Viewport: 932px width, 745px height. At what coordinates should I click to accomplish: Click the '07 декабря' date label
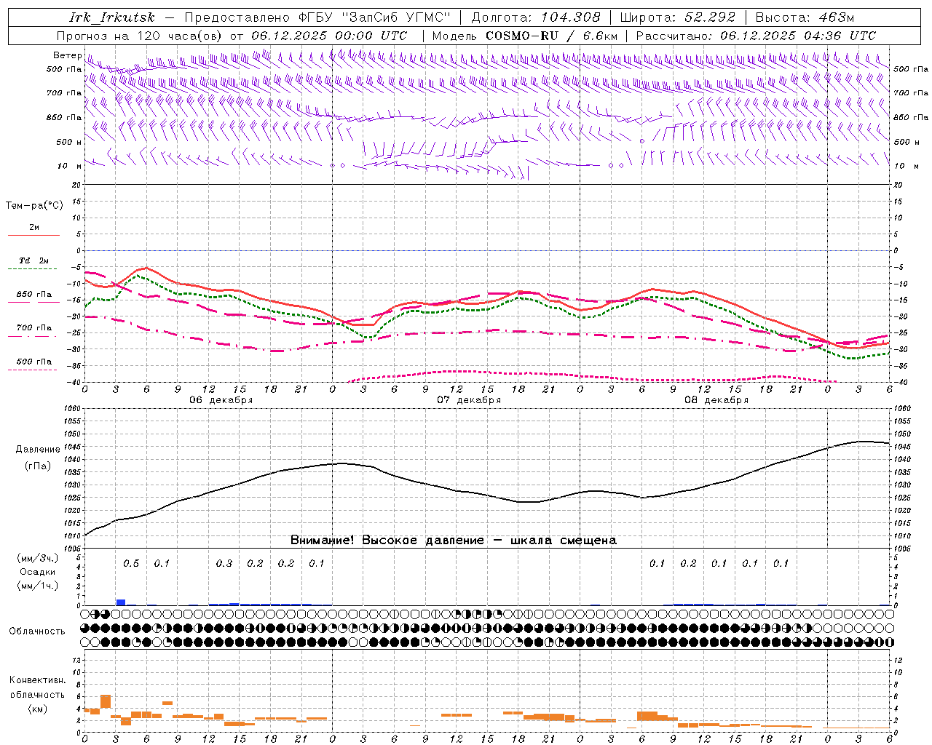pyautogui.click(x=469, y=400)
